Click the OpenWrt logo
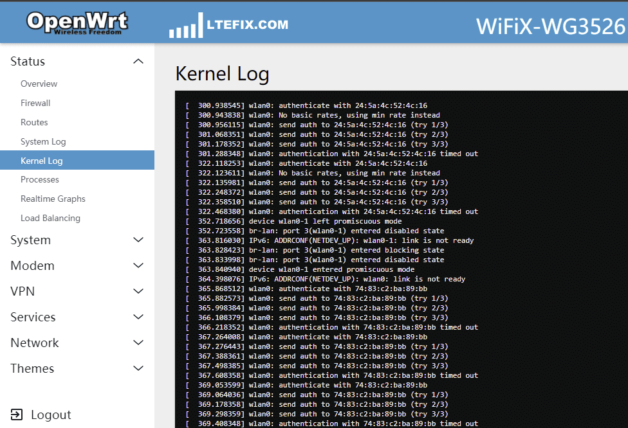 tap(77, 21)
